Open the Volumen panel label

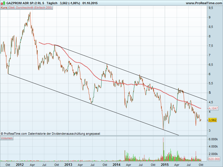(x=7, y=138)
